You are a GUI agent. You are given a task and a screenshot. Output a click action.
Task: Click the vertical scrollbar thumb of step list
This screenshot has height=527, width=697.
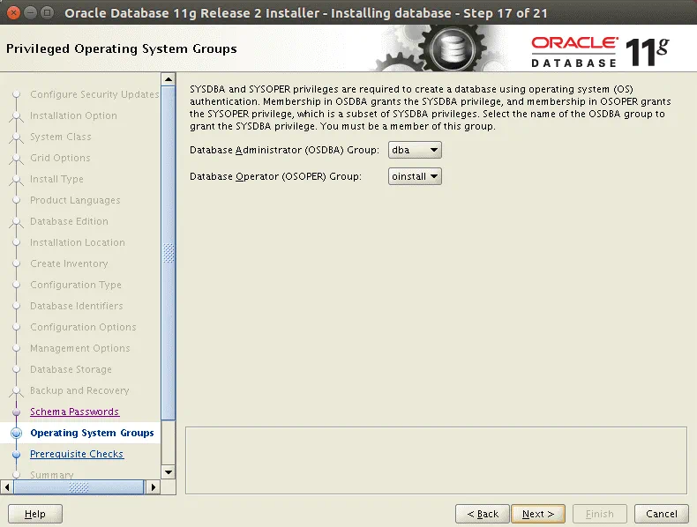(168, 253)
